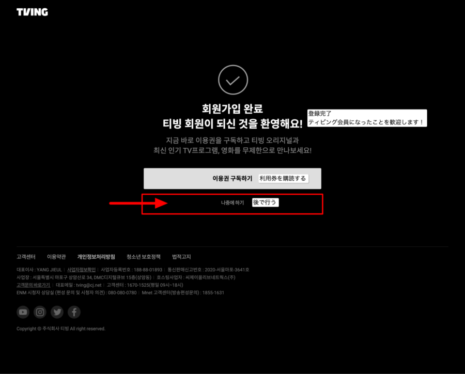Viewport: 465px width, 374px height.
Task: Click the TVING logo
Action: (32, 11)
